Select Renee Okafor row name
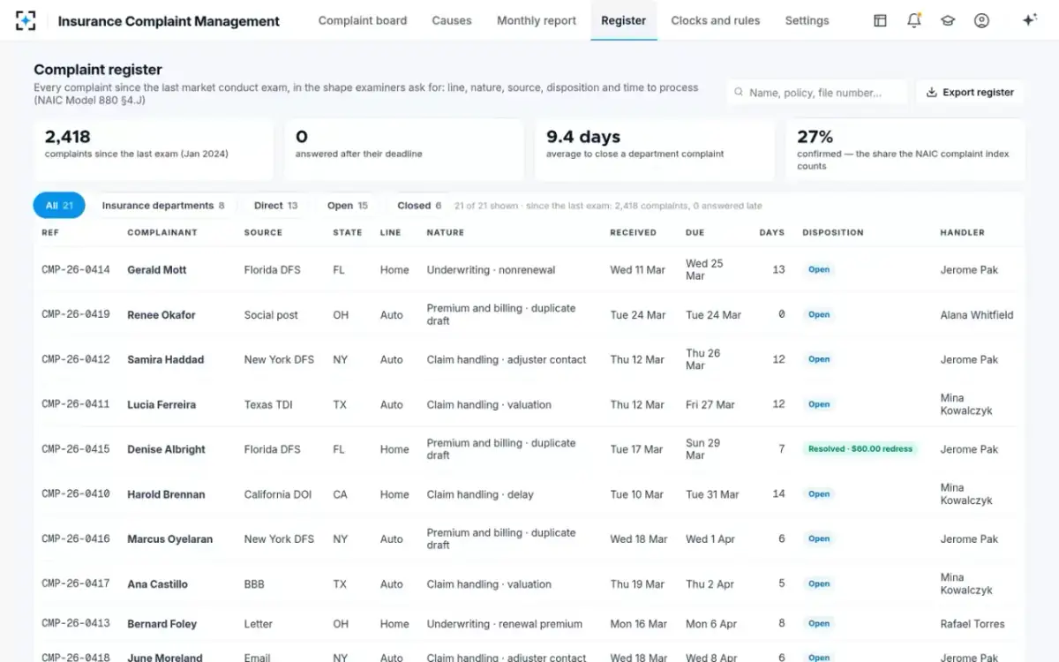Screen dimensions: 1059x662 (x=161, y=315)
